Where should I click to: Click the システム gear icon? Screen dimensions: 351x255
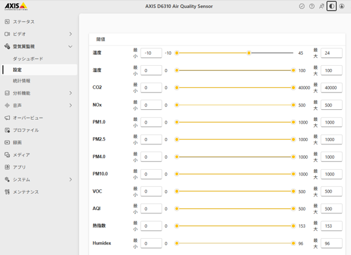[x=7, y=180]
